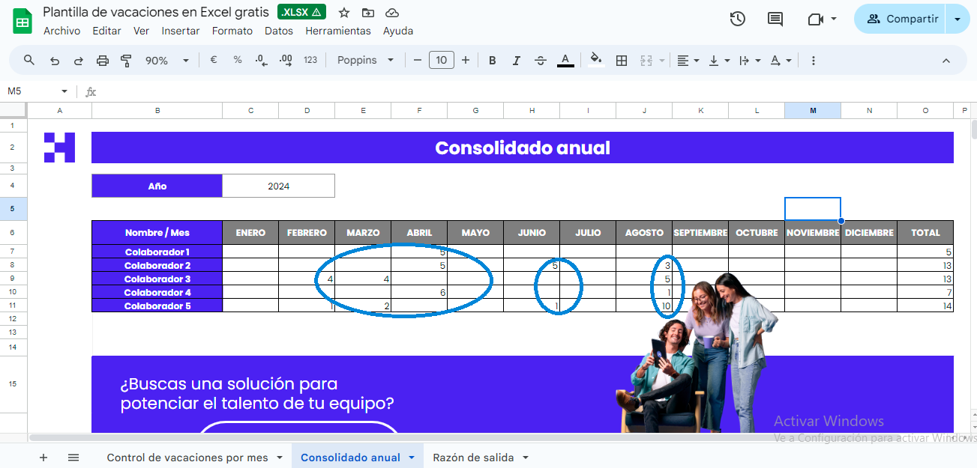
Task: Click the search magnifier in toolbar
Action: pyautogui.click(x=29, y=61)
